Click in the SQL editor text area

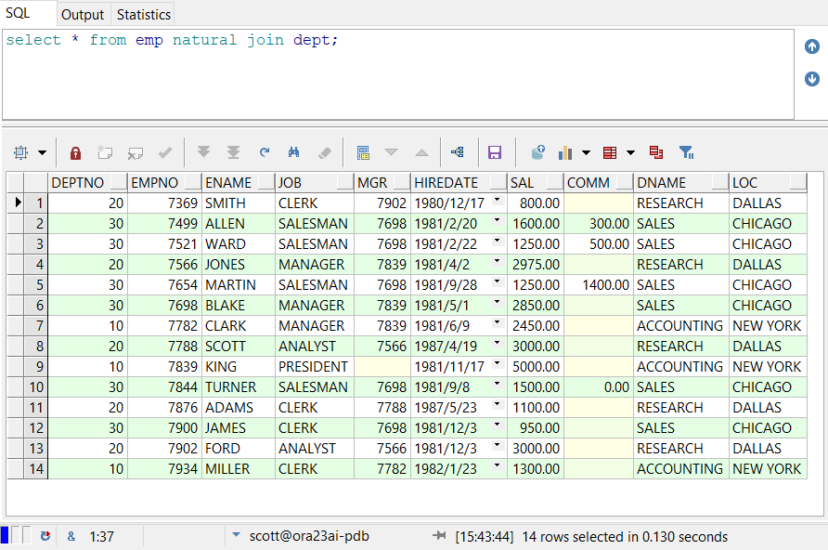coord(397,79)
